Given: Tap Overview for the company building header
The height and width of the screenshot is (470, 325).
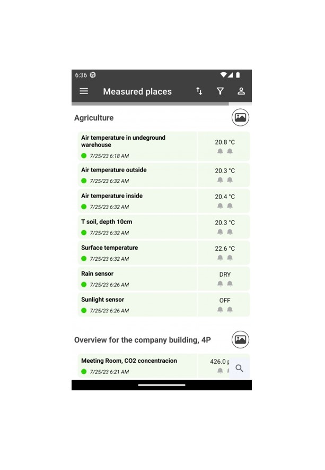Looking at the screenshot, I should coord(143,340).
